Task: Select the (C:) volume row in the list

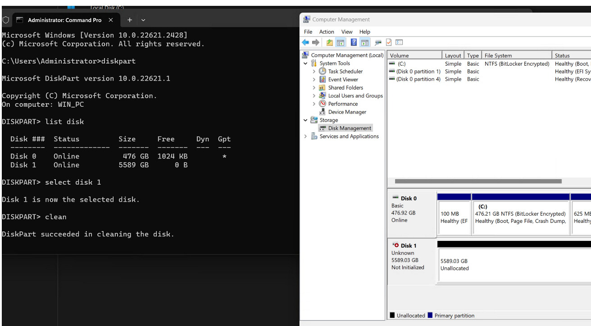Action: click(x=489, y=64)
